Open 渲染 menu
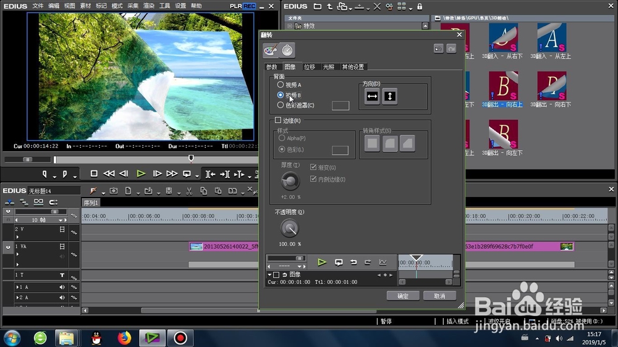Image resolution: width=618 pixels, height=347 pixels. pos(148,6)
